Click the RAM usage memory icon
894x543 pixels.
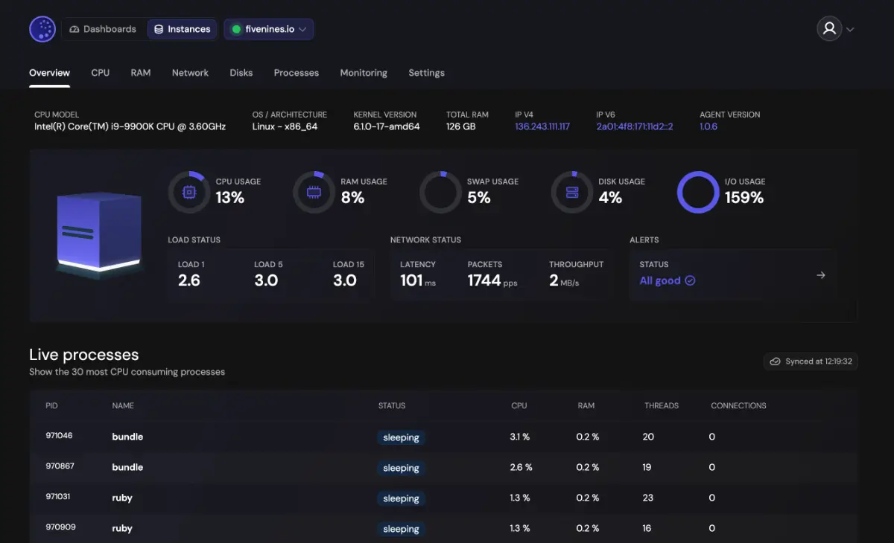pos(314,192)
